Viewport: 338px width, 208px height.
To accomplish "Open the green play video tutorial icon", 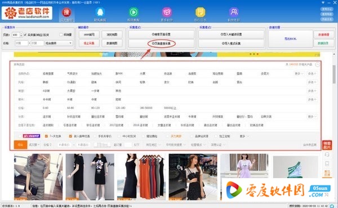I will (x=134, y=12).
